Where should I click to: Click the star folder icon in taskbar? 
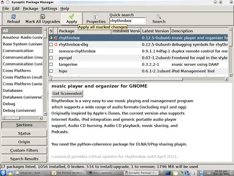(x=10, y=173)
